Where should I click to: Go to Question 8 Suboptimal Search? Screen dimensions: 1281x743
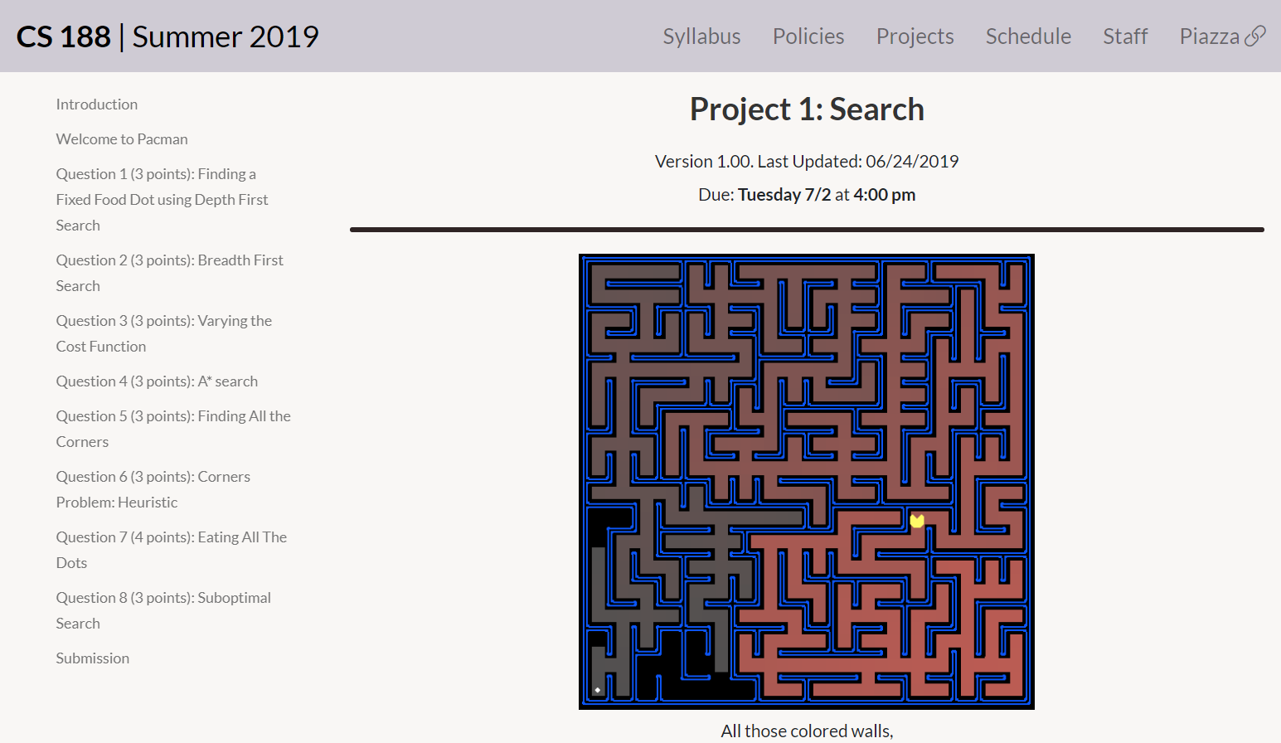click(163, 610)
